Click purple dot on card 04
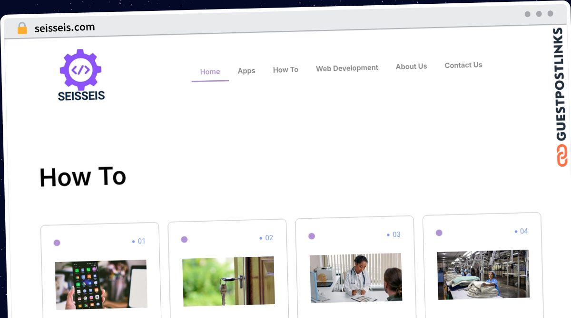571x318 pixels. 439,233
